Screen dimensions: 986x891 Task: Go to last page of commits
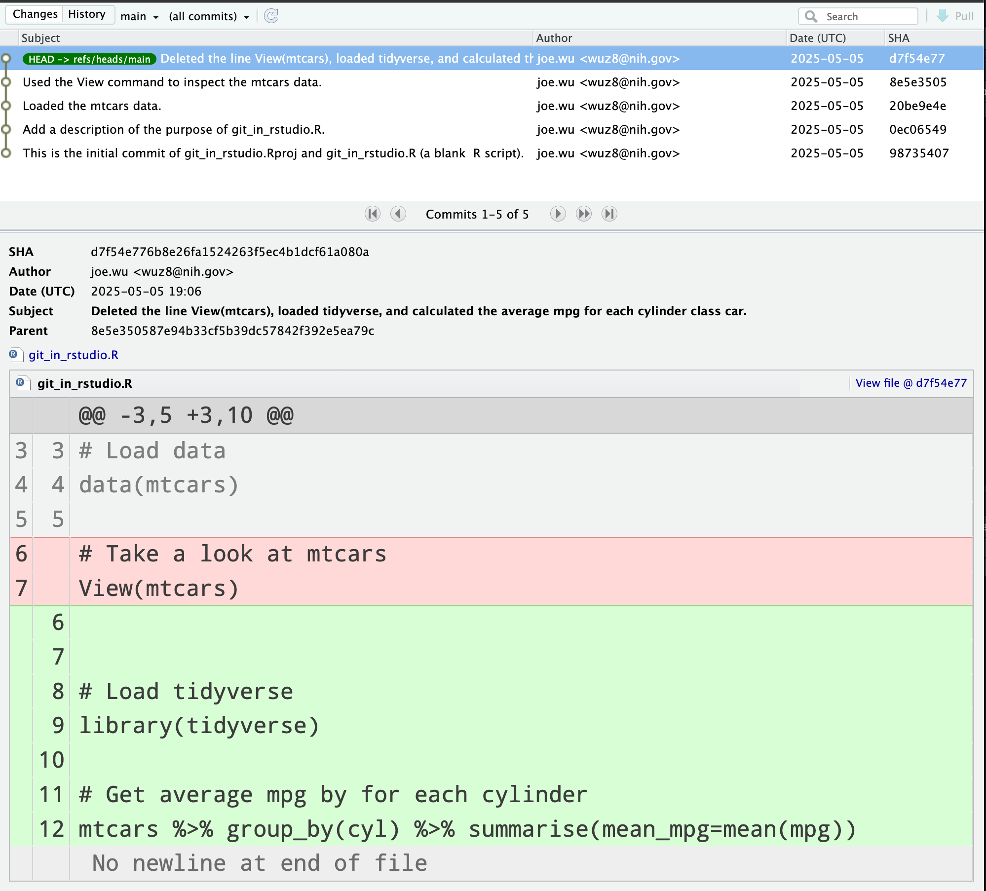[609, 214]
